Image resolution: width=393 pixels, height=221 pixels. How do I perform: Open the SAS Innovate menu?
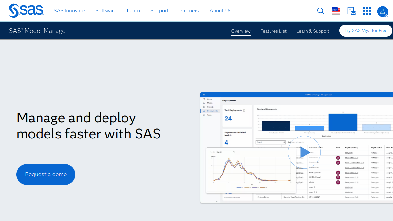pos(69,11)
